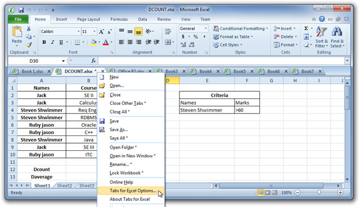Apply red font color with the A icon
Image resolution: width=360 pixels, height=207 pixels.
[x=106, y=42]
